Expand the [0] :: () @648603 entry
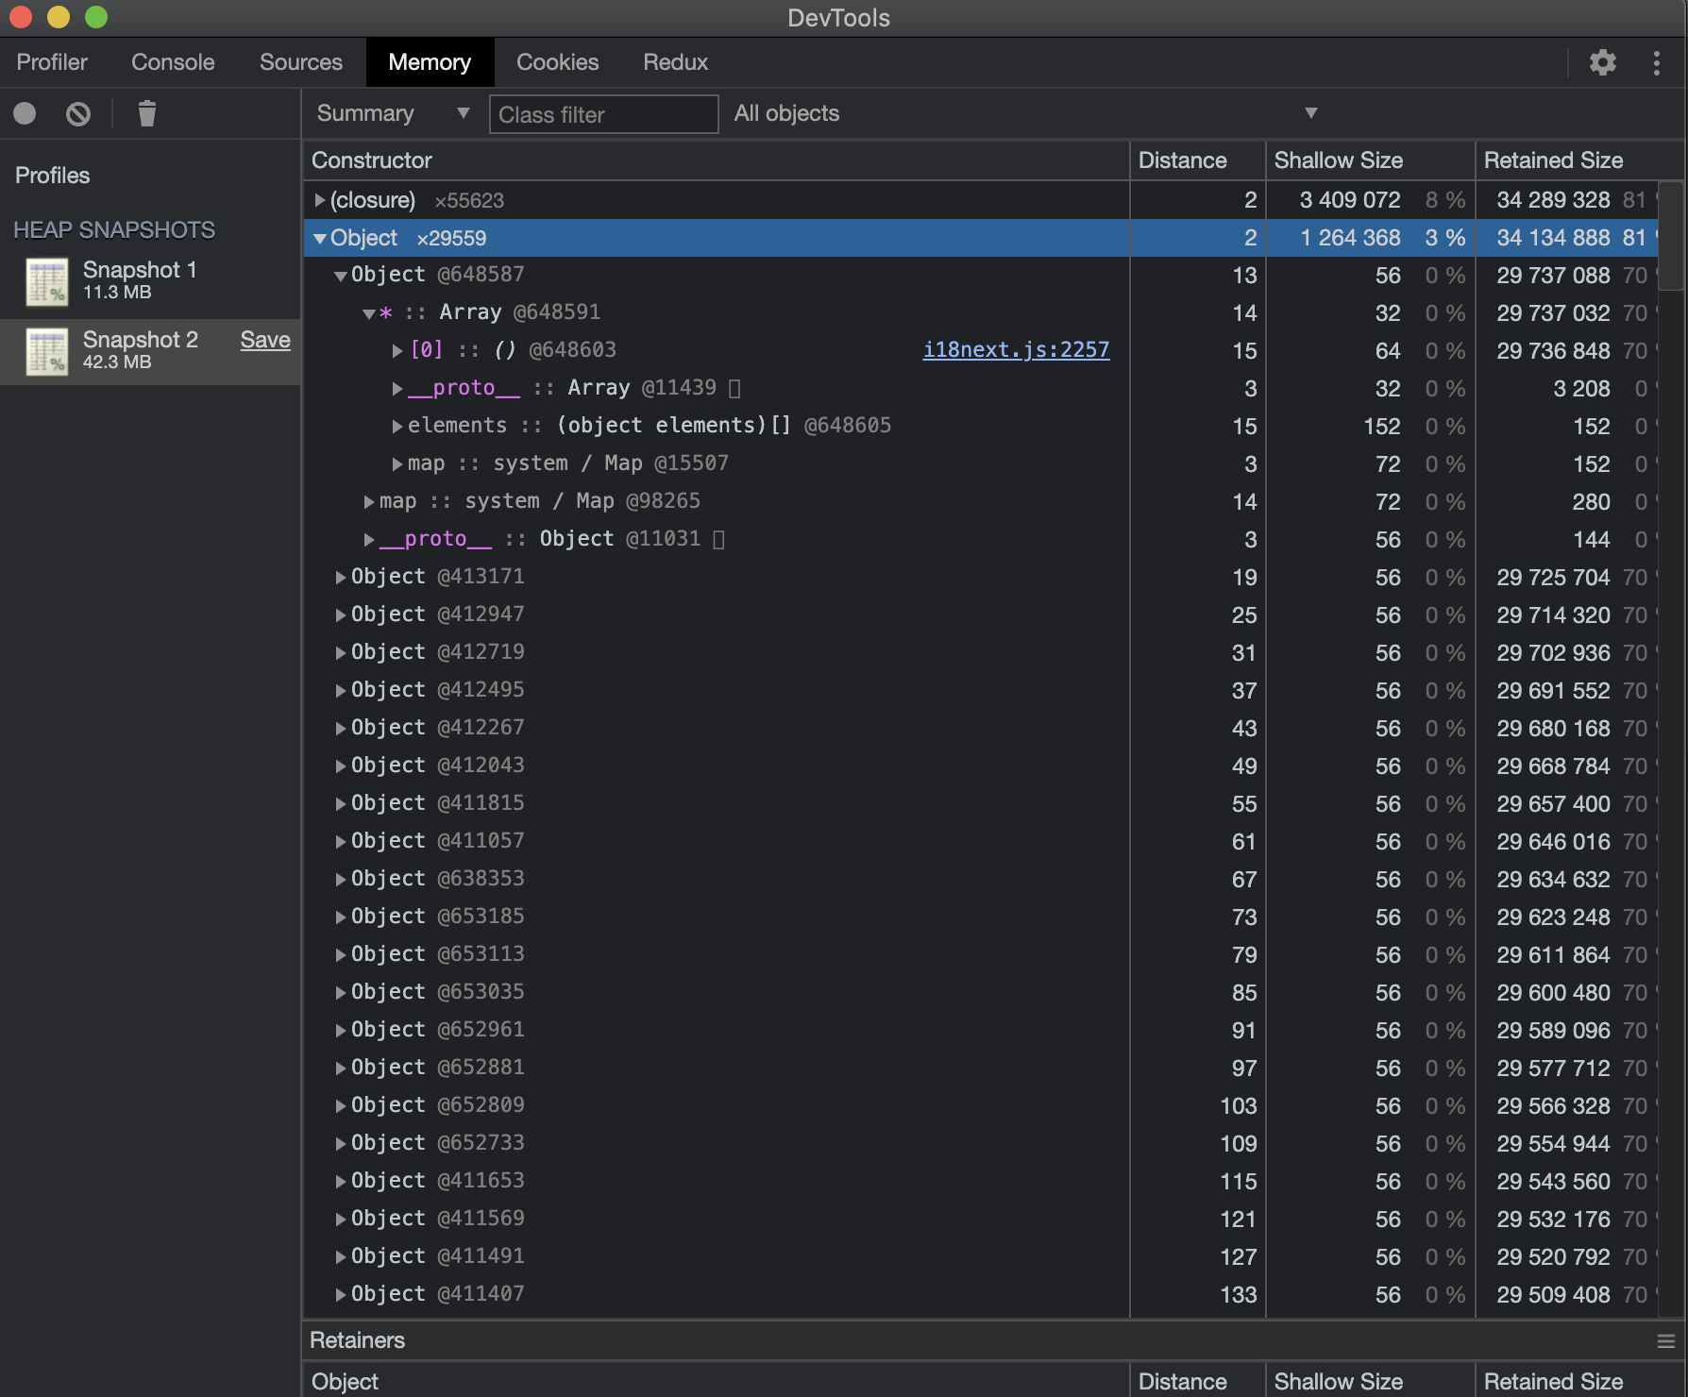Image resolution: width=1688 pixels, height=1397 pixels. point(397,350)
